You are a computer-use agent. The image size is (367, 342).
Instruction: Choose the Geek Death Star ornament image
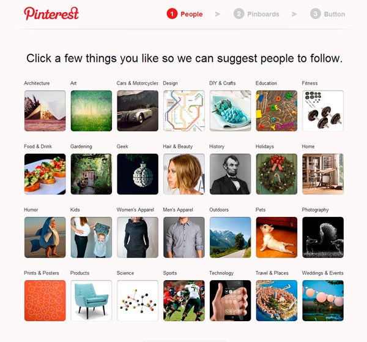pyautogui.click(x=138, y=174)
